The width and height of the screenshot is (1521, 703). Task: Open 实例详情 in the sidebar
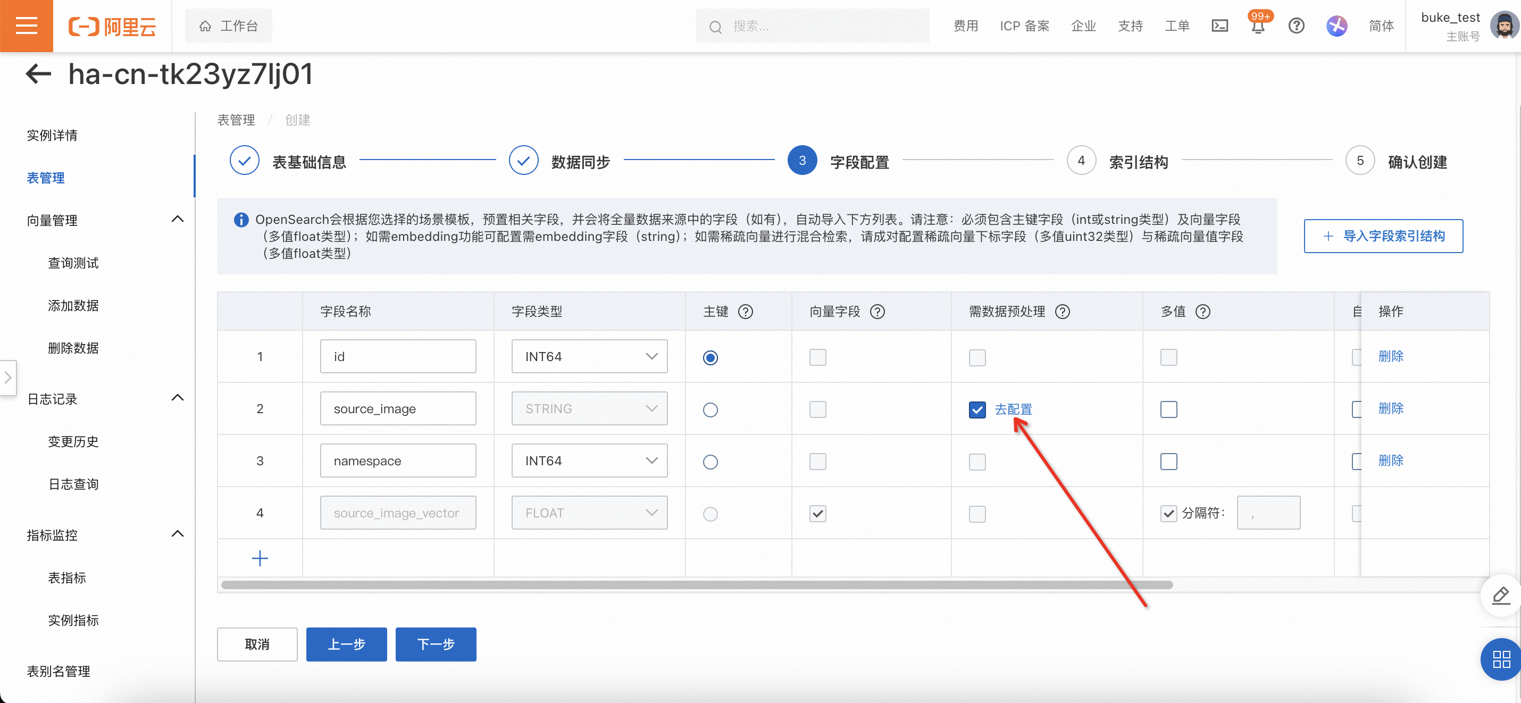(52, 135)
